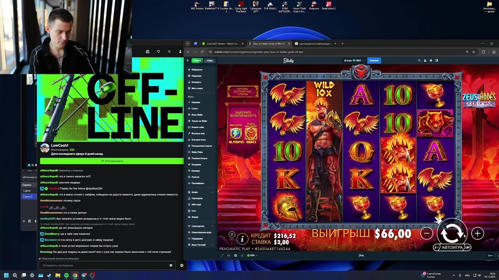Screen dimensions: 499x280
Task: Open Steam from the taskbar
Action: 49,275
